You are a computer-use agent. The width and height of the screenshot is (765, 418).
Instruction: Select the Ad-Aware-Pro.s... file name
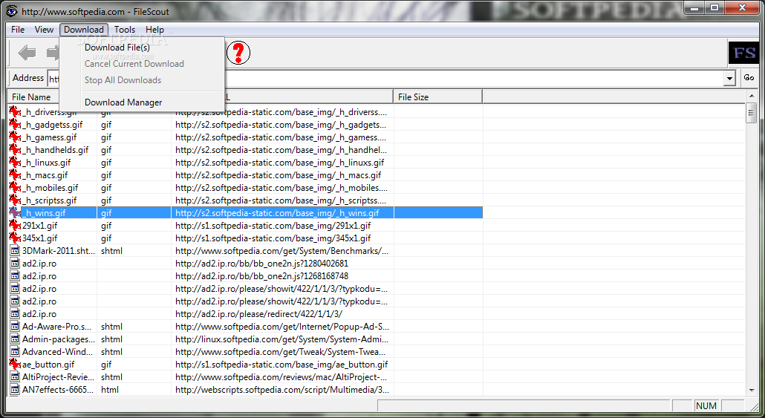point(56,327)
